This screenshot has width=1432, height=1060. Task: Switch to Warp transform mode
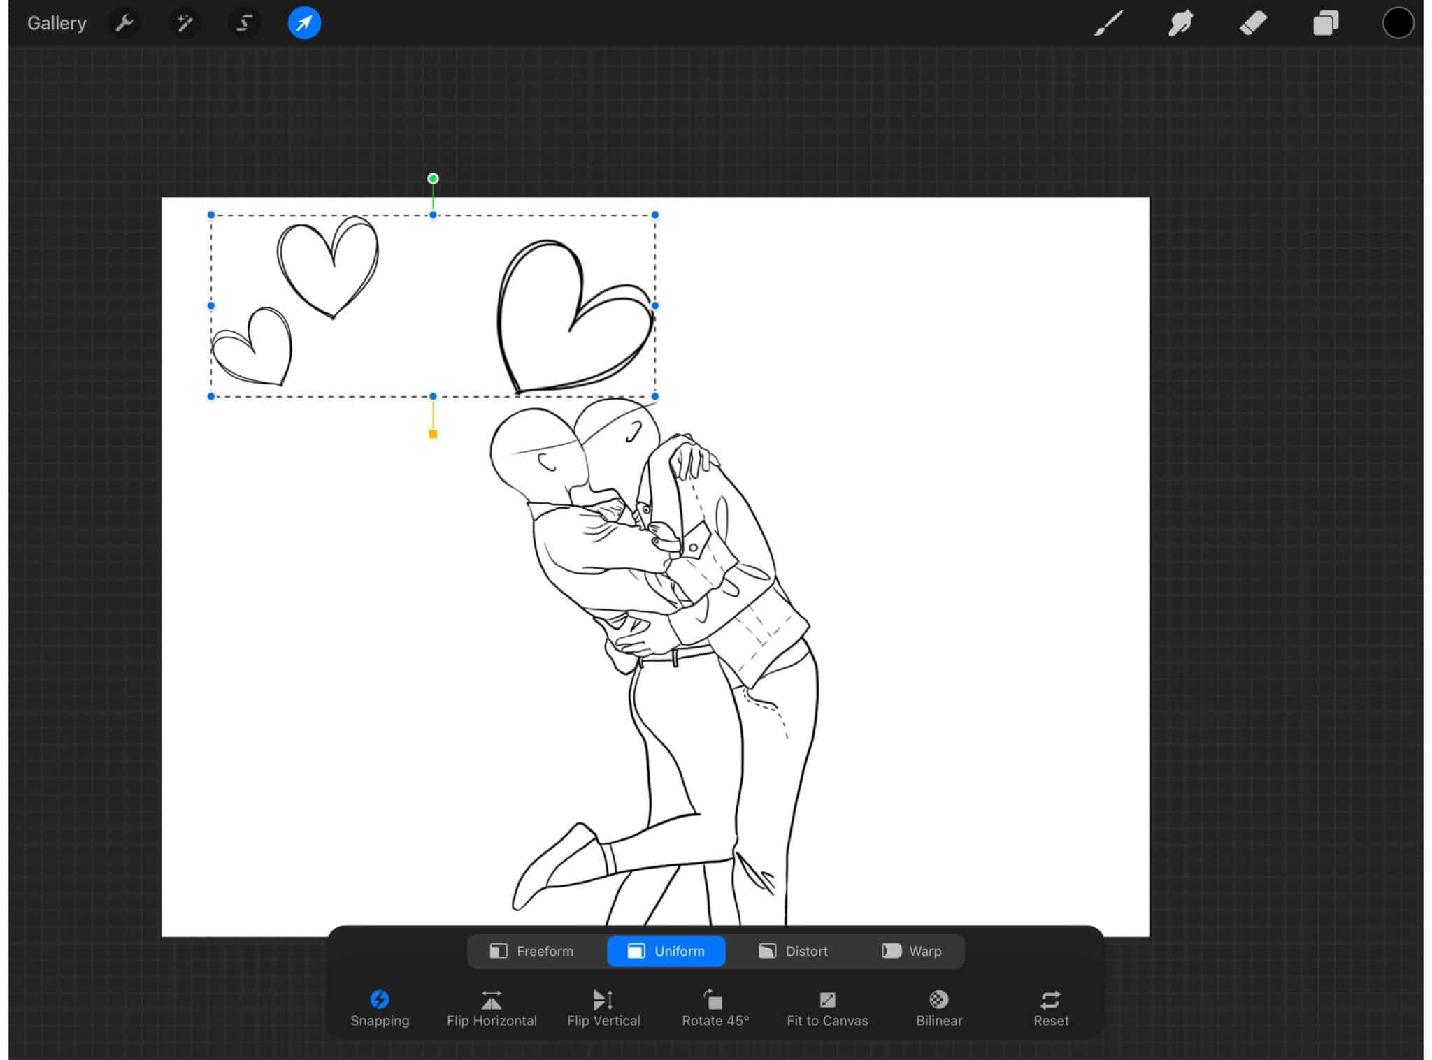click(x=912, y=951)
